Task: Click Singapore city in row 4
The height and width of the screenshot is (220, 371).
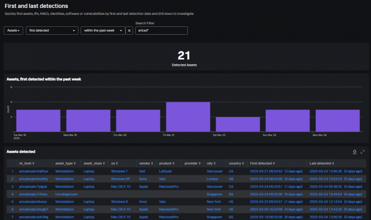Action: tap(214, 194)
